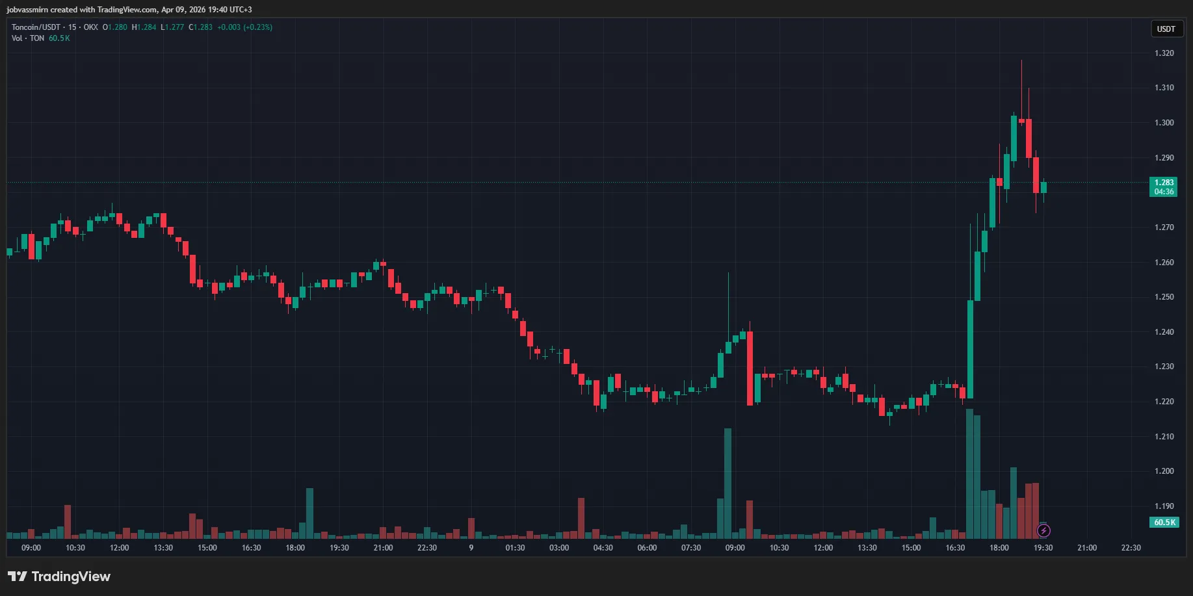Screen dimensions: 1193x596
Task: Click the closing price value C1.283
Action: [201, 27]
